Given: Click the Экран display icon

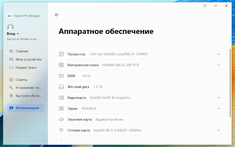Looking at the screenshot, I should click(x=61, y=109).
